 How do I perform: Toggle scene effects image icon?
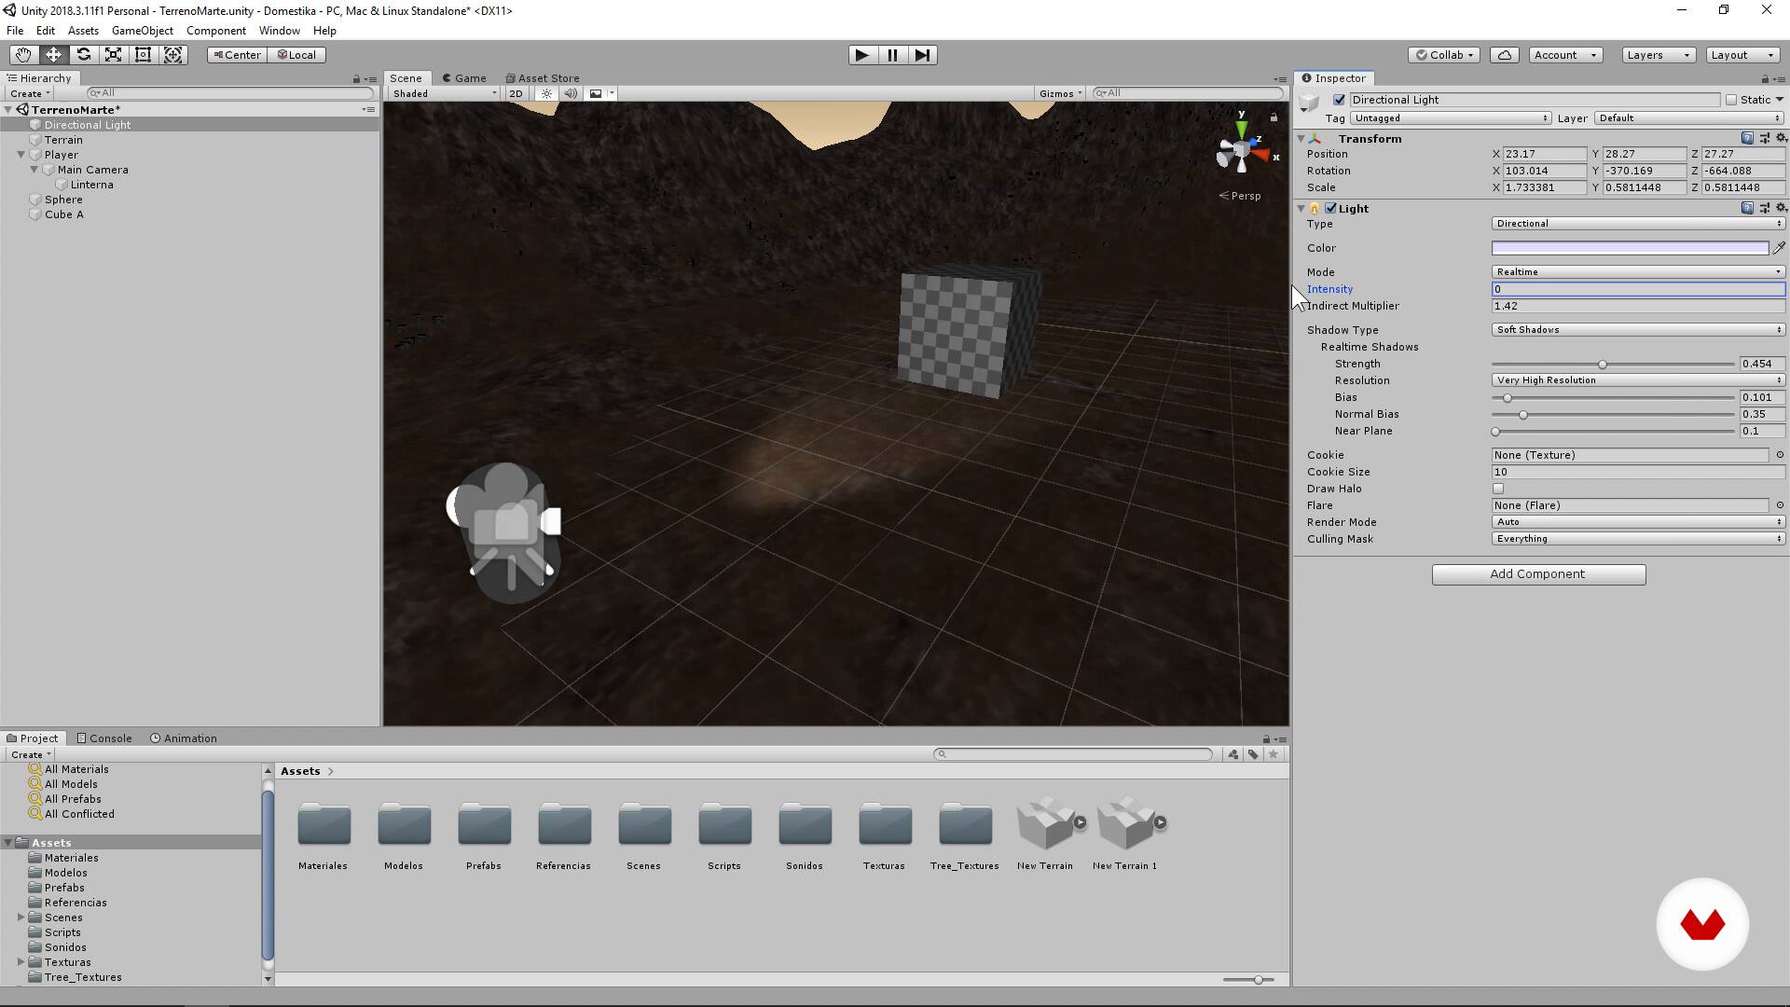tap(596, 93)
